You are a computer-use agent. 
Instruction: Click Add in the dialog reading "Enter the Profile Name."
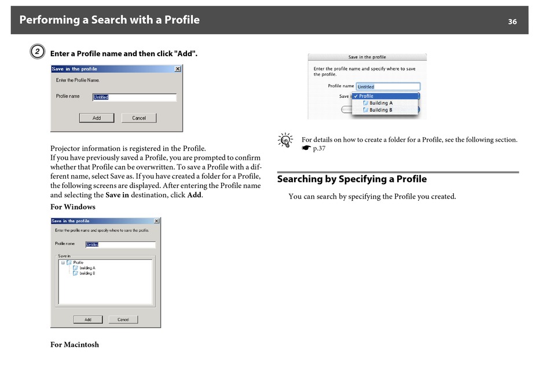coord(97,118)
